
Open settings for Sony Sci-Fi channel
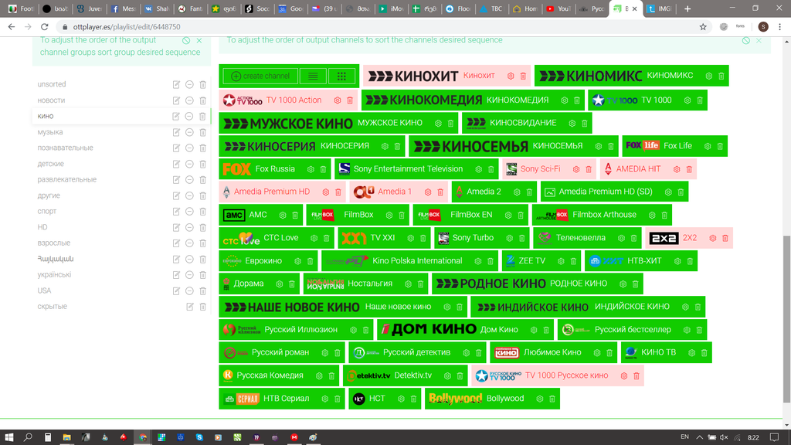tap(576, 169)
